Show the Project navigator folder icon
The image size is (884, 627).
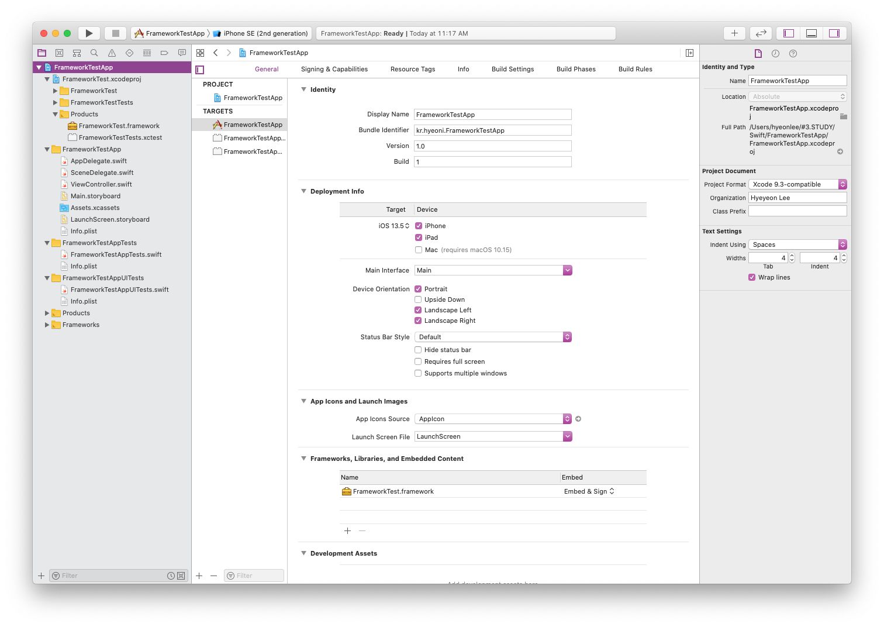coord(42,53)
